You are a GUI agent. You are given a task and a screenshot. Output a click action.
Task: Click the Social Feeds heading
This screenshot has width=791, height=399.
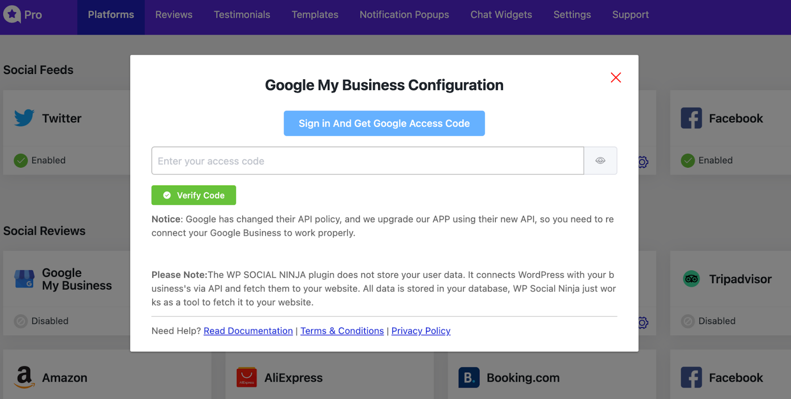[38, 70]
